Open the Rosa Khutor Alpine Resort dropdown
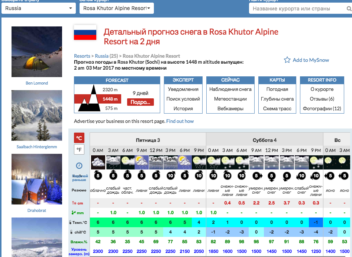Image resolution: width=352 pixels, height=257 pixels. 117,8
